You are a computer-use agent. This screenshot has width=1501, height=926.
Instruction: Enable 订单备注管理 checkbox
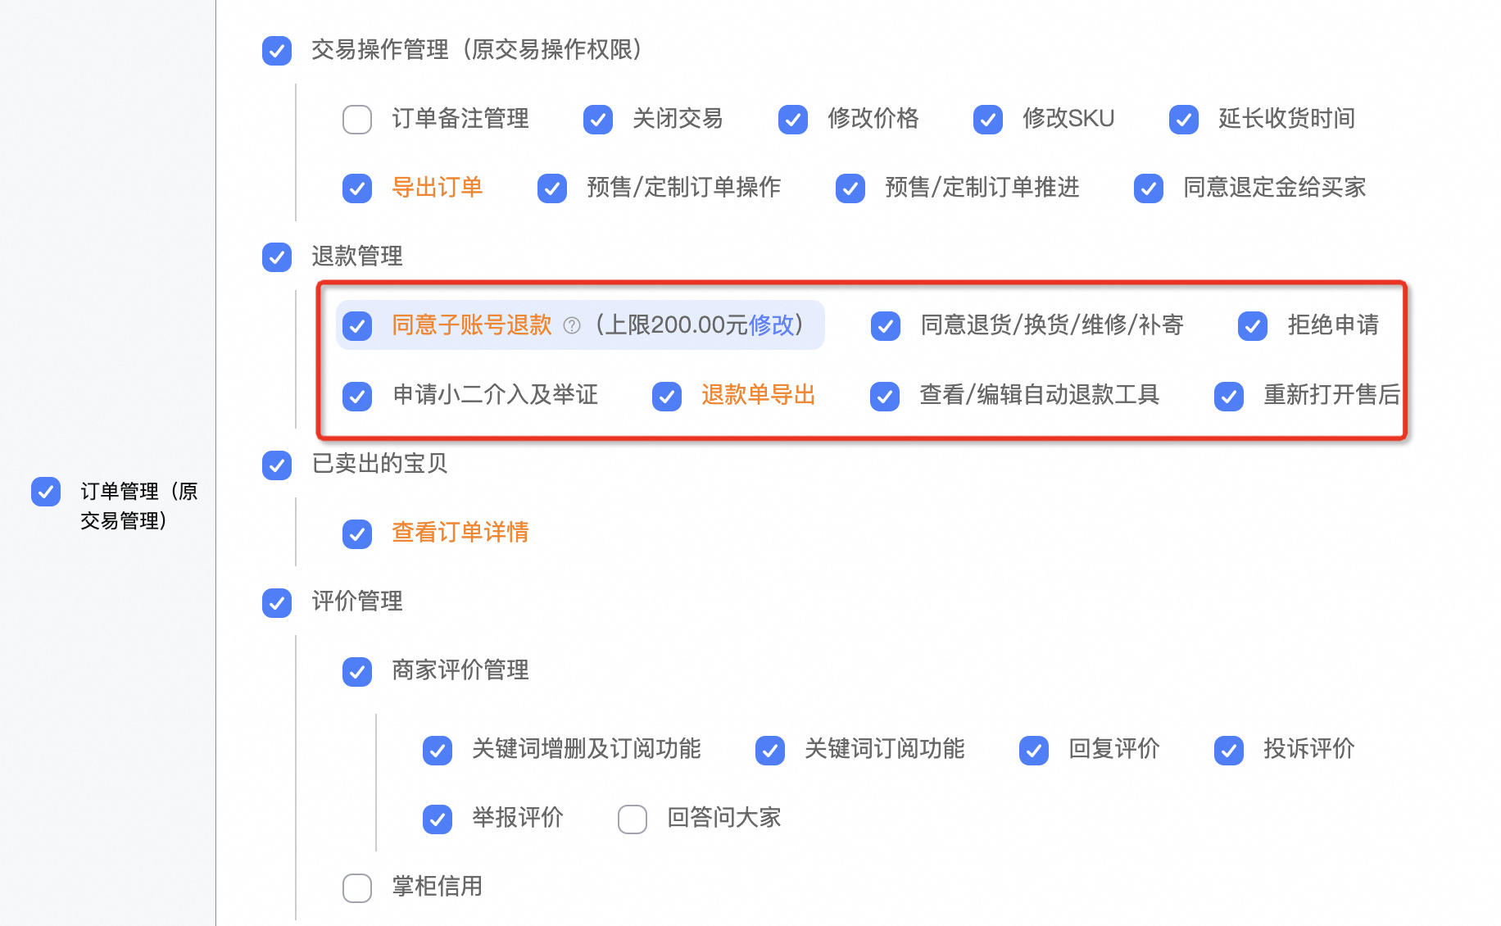pos(357,120)
